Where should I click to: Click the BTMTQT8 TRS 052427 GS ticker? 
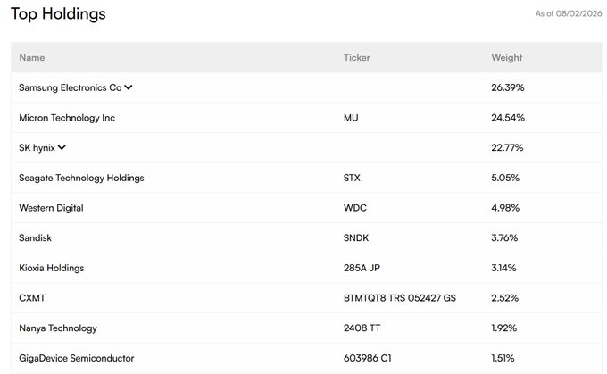pyautogui.click(x=400, y=298)
